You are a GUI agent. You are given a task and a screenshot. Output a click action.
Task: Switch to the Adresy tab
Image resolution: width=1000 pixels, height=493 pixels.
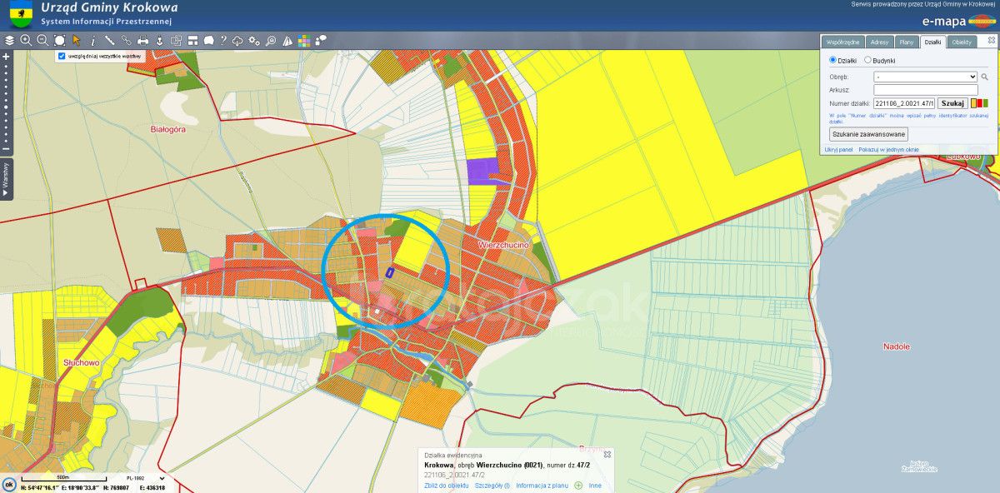[878, 42]
